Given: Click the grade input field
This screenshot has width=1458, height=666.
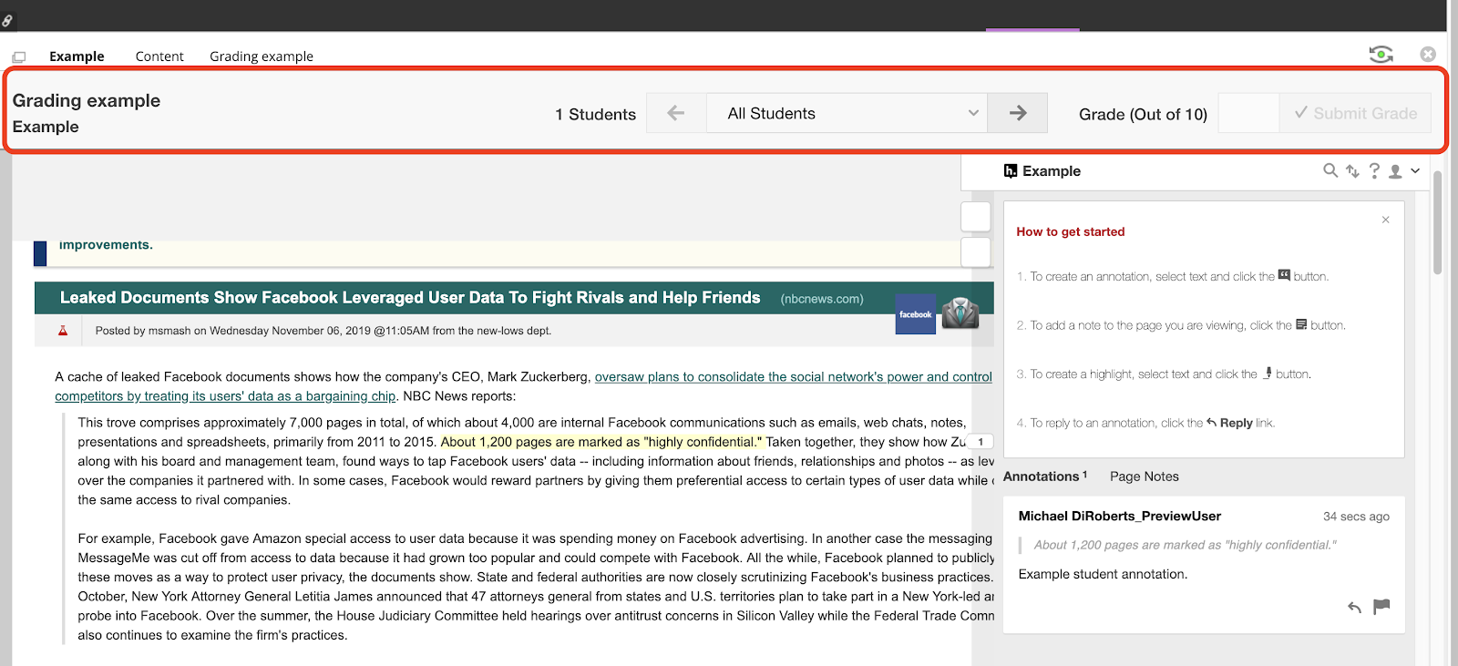Looking at the screenshot, I should pos(1248,113).
